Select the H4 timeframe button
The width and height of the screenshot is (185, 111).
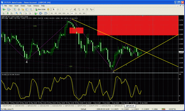point(72,13)
